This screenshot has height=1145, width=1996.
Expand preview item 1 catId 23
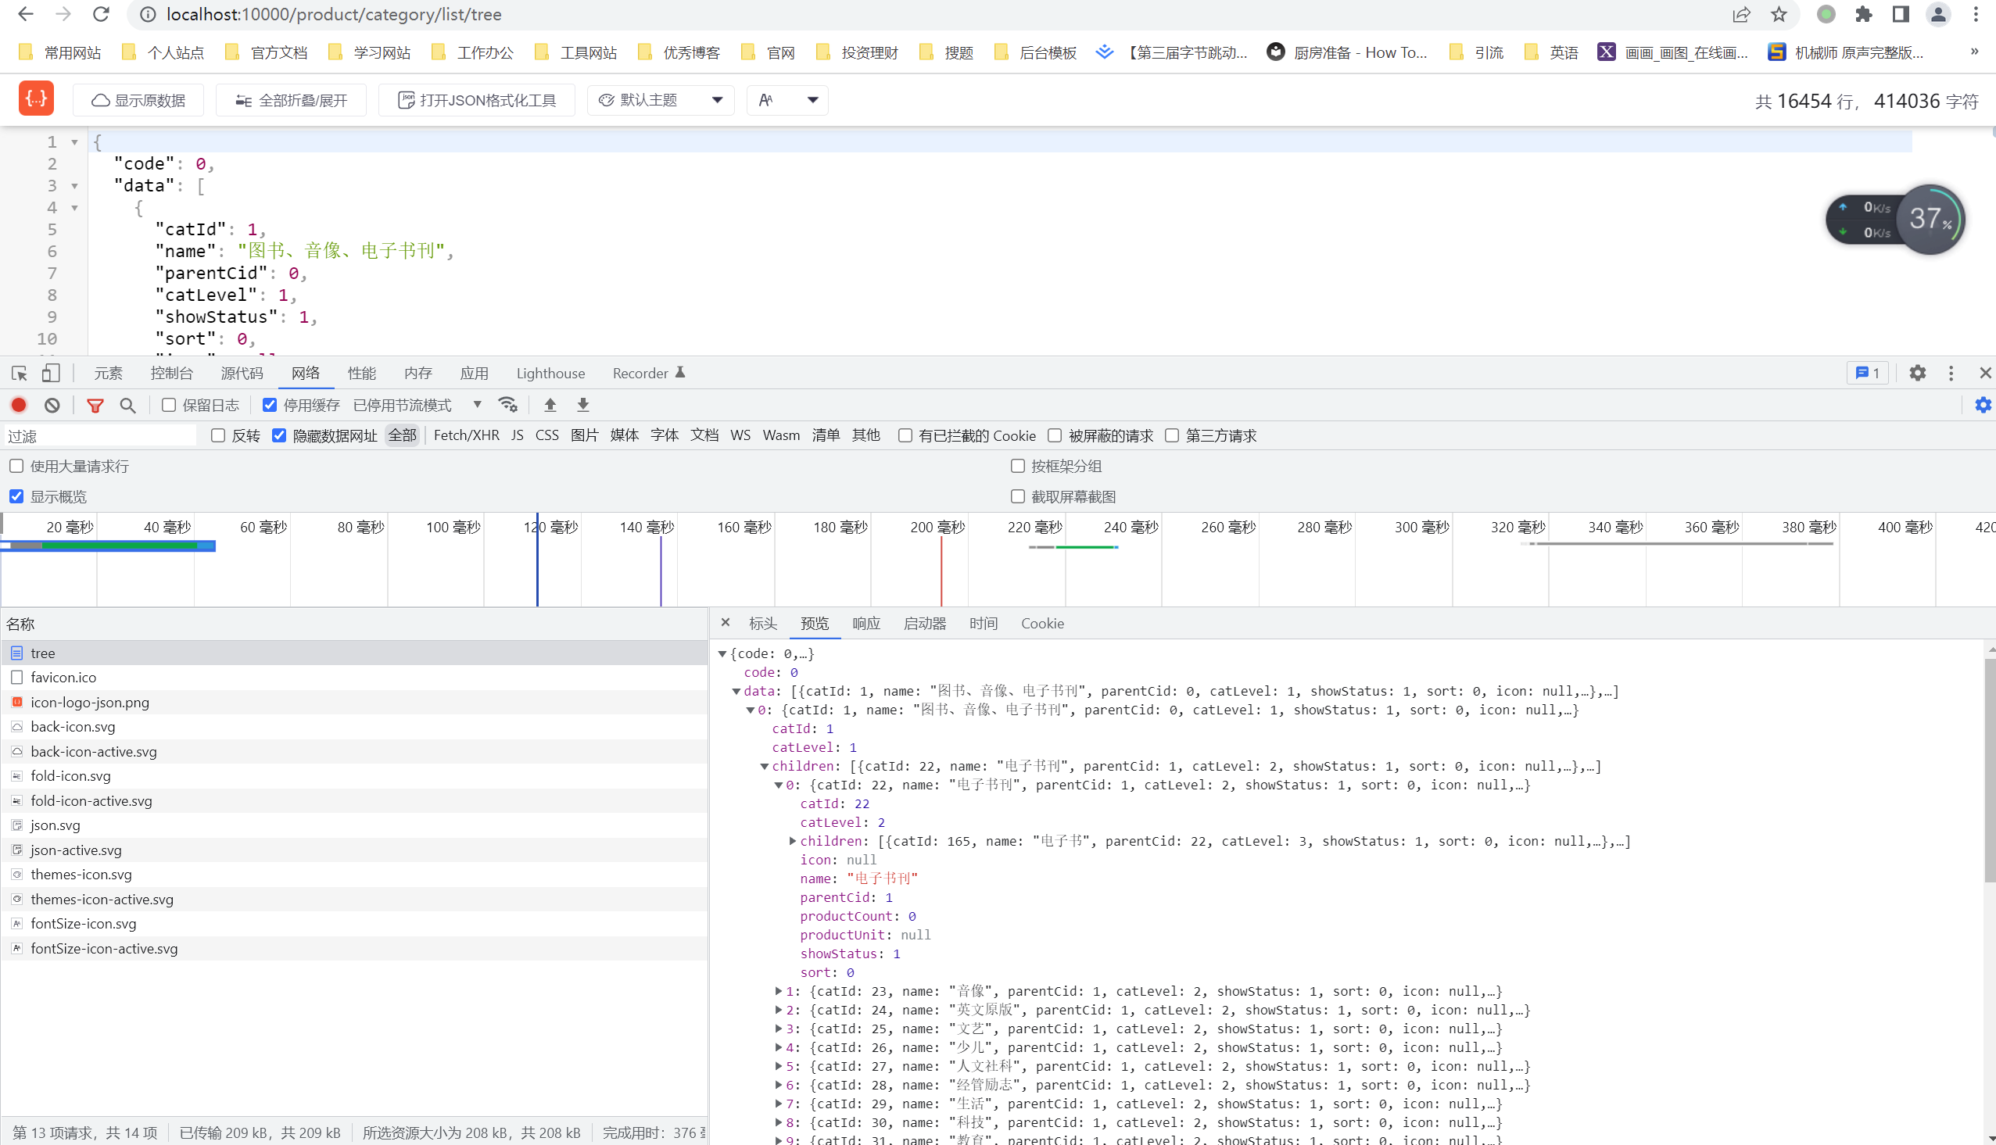pyautogui.click(x=779, y=992)
